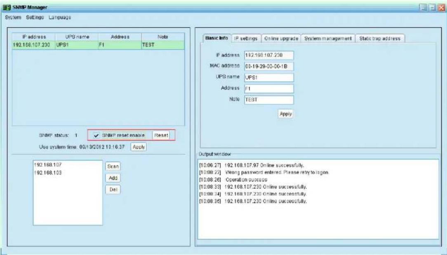447x255 pixels.
Task: Open the System menu
Action: click(13, 17)
